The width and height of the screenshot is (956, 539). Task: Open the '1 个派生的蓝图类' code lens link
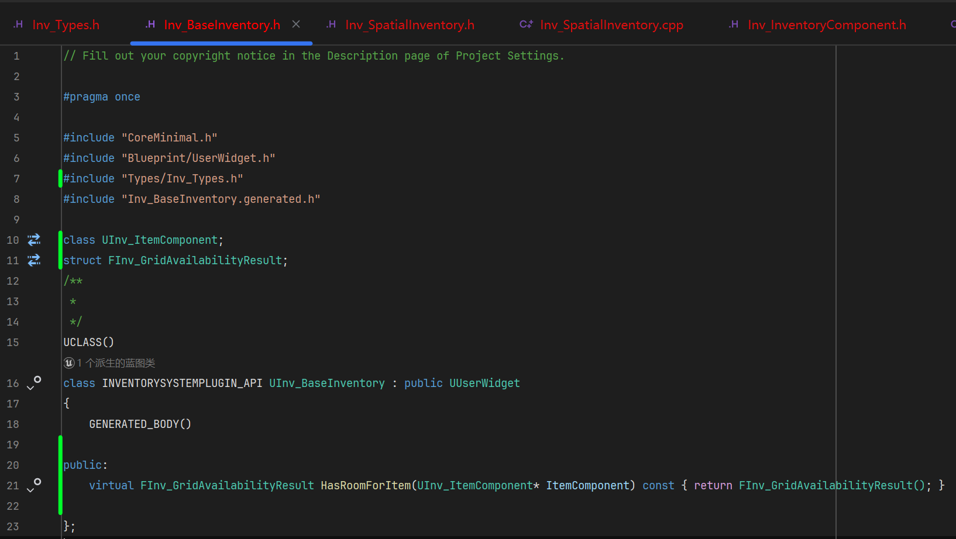click(109, 363)
